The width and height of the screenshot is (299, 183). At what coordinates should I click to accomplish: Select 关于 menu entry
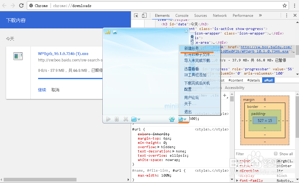tap(200, 104)
